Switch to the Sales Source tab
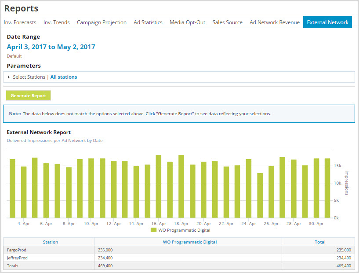This screenshot has width=359, height=273. (x=227, y=22)
